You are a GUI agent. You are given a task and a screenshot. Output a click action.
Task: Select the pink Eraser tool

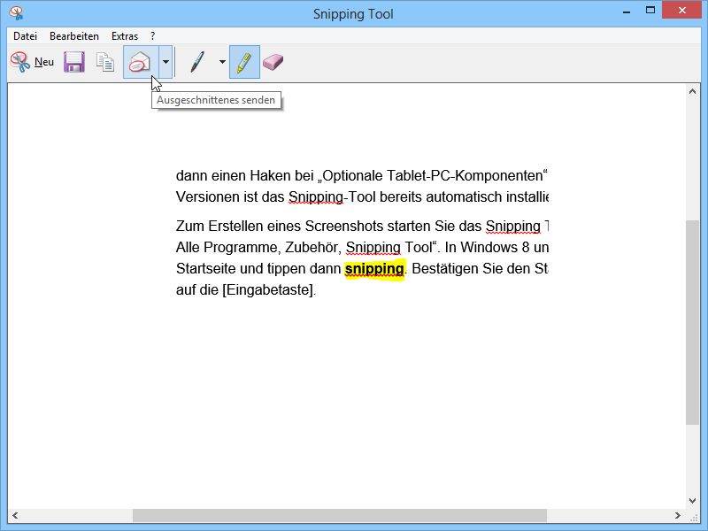tap(273, 62)
